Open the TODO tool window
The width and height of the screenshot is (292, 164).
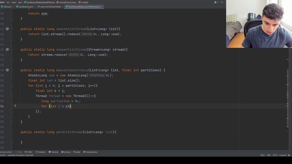[x=28, y=152]
